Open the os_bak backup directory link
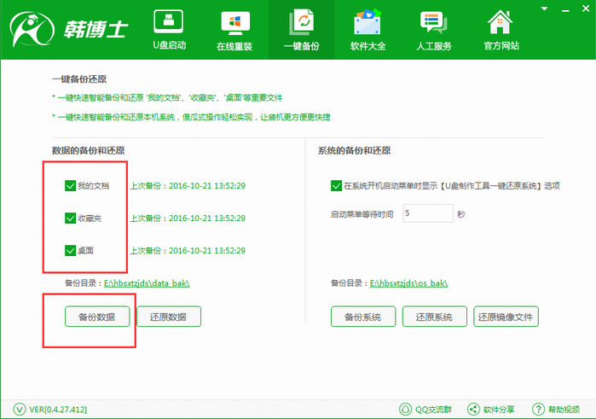This screenshot has width=596, height=419. [408, 282]
